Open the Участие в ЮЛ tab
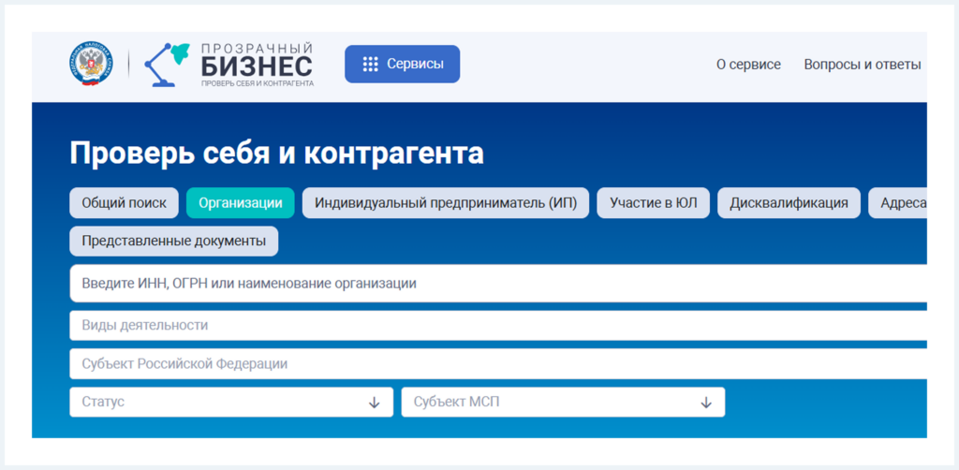The height and width of the screenshot is (470, 959). 653,203
